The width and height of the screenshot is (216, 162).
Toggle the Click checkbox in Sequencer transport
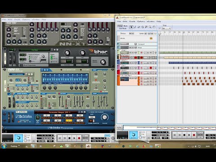click(140, 132)
